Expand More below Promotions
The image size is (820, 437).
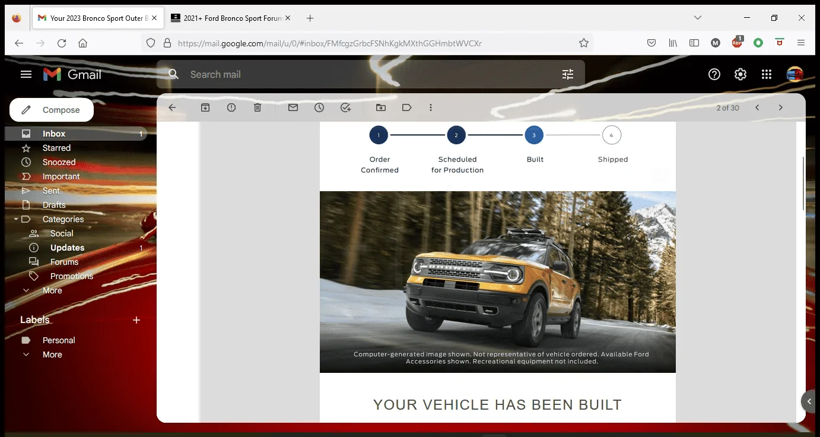52,290
